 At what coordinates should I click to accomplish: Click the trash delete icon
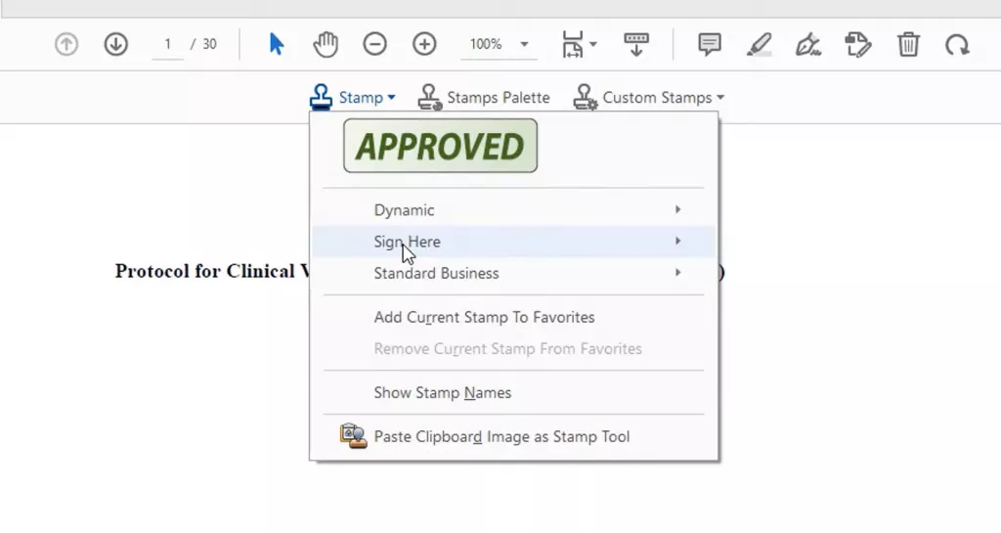pos(908,45)
